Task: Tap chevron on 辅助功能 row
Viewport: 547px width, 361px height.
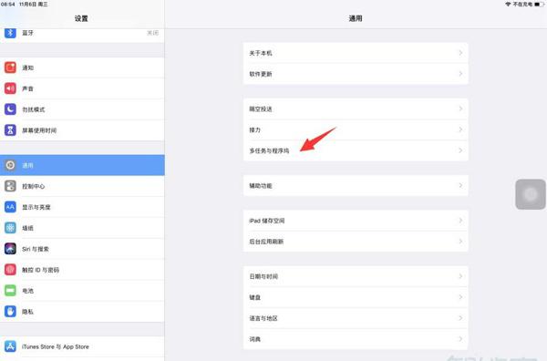Action: pyautogui.click(x=460, y=185)
